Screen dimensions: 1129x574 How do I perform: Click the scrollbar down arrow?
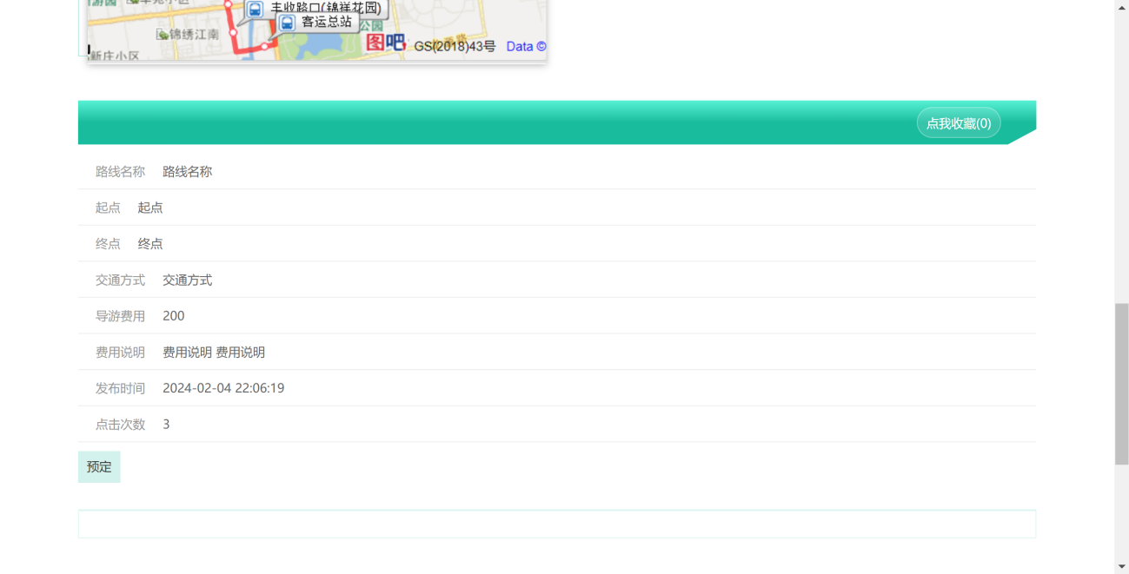pyautogui.click(x=1122, y=567)
